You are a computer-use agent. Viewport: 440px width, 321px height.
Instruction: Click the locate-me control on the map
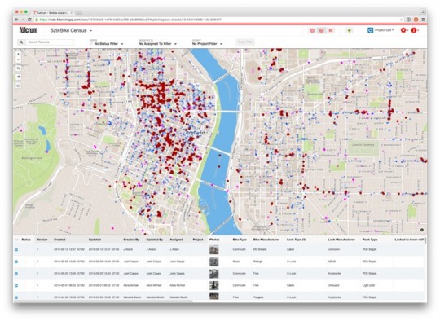[19, 77]
